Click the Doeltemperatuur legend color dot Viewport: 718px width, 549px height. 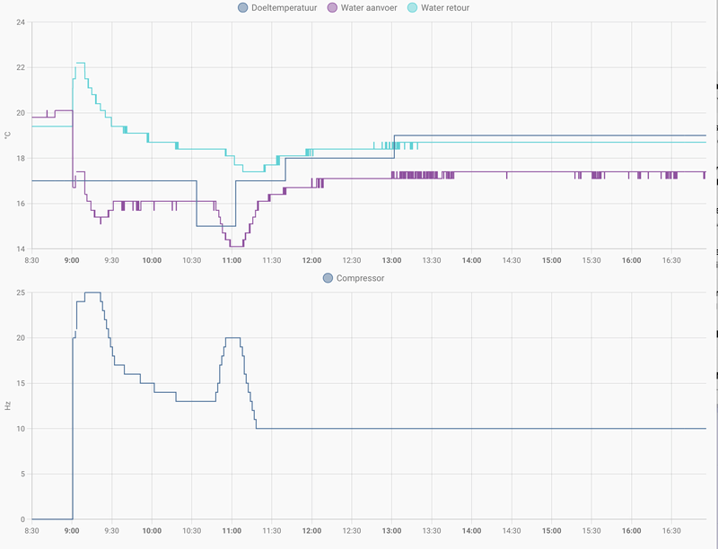pyautogui.click(x=242, y=8)
